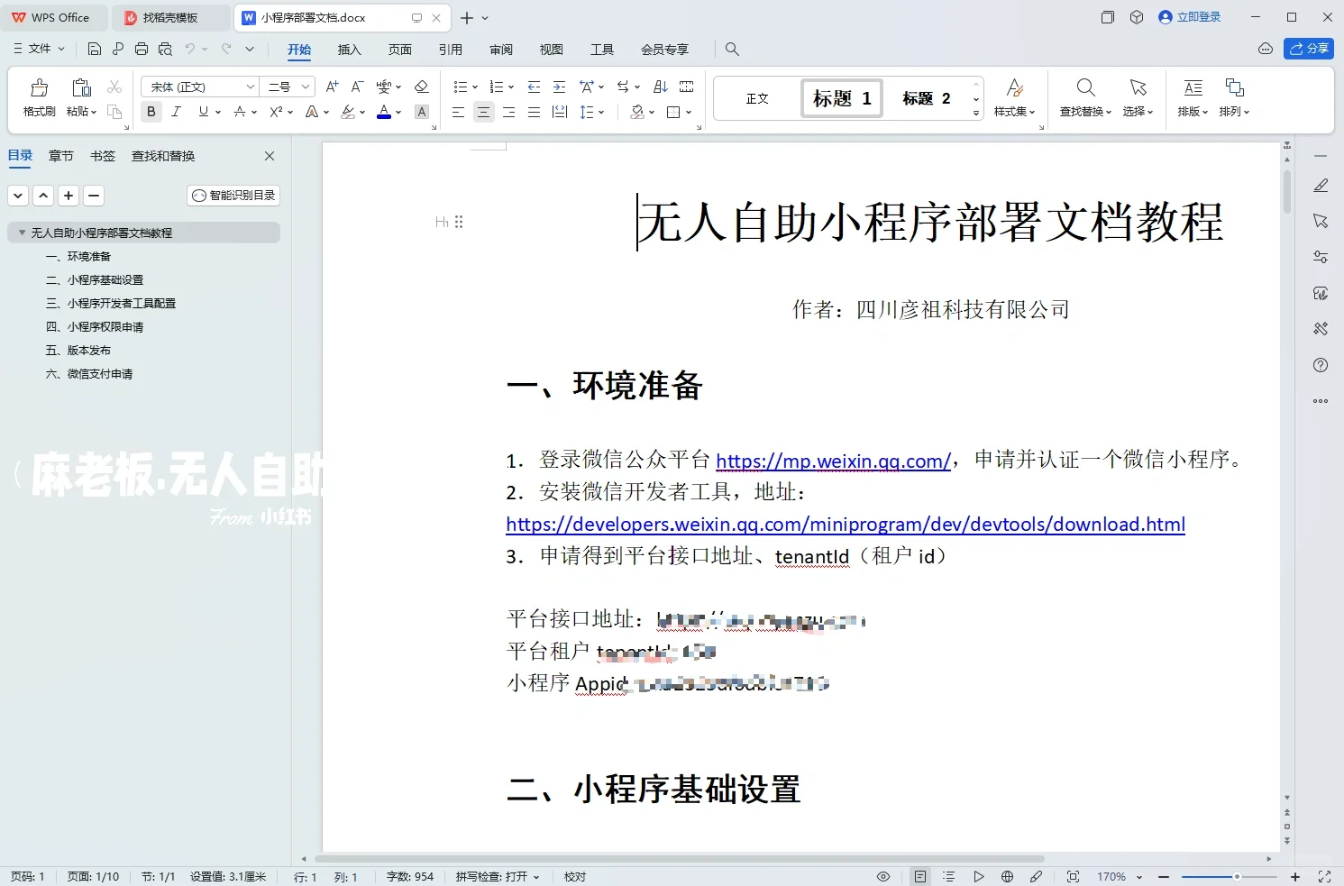Open the 审阅 ribbon tab
The height and width of the screenshot is (886, 1344).
[x=500, y=50]
